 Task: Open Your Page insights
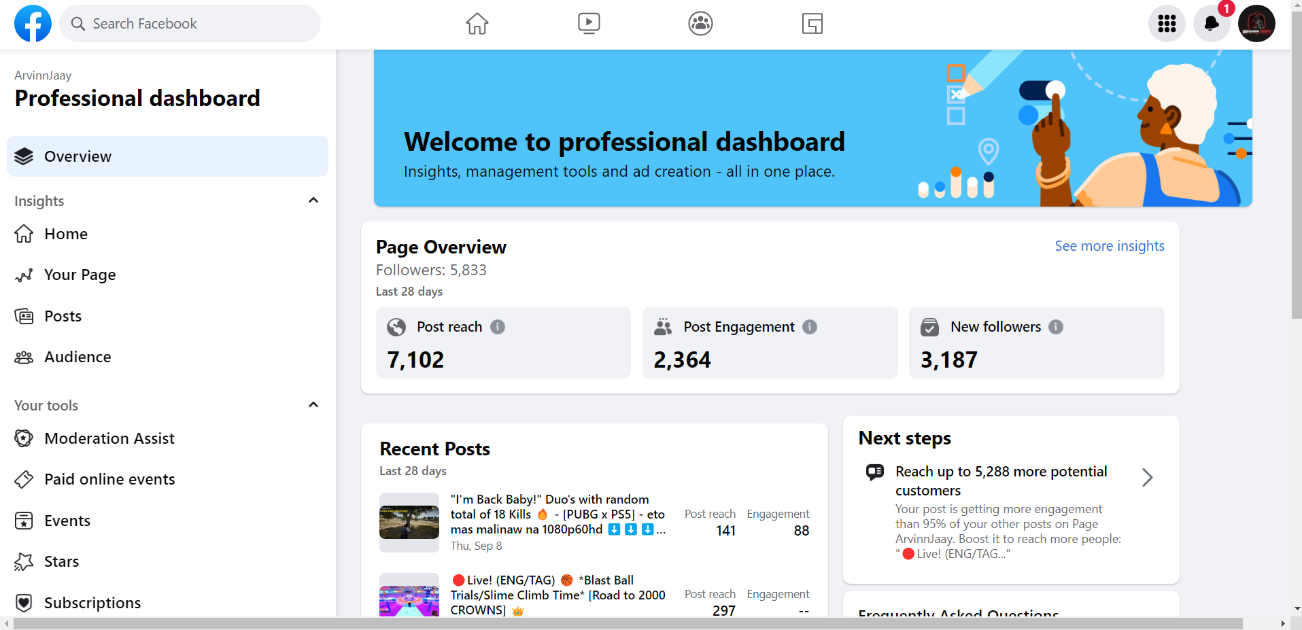pos(167,275)
